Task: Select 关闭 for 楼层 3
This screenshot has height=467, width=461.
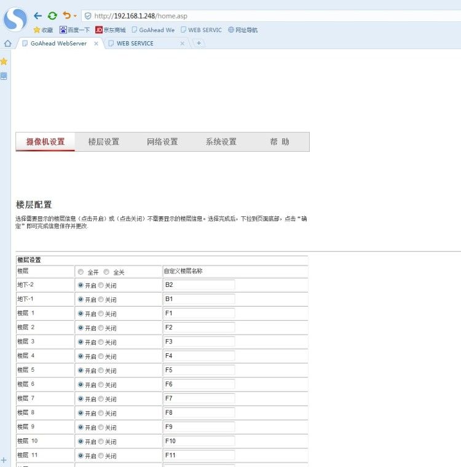Action: [x=101, y=342]
